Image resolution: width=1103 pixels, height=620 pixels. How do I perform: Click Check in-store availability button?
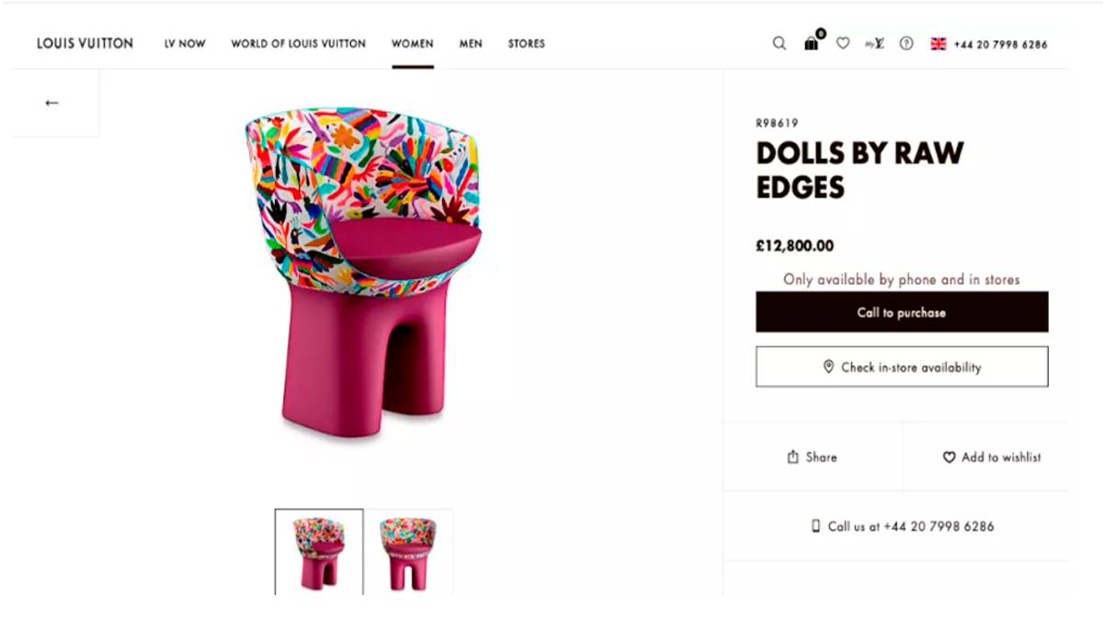(x=902, y=366)
